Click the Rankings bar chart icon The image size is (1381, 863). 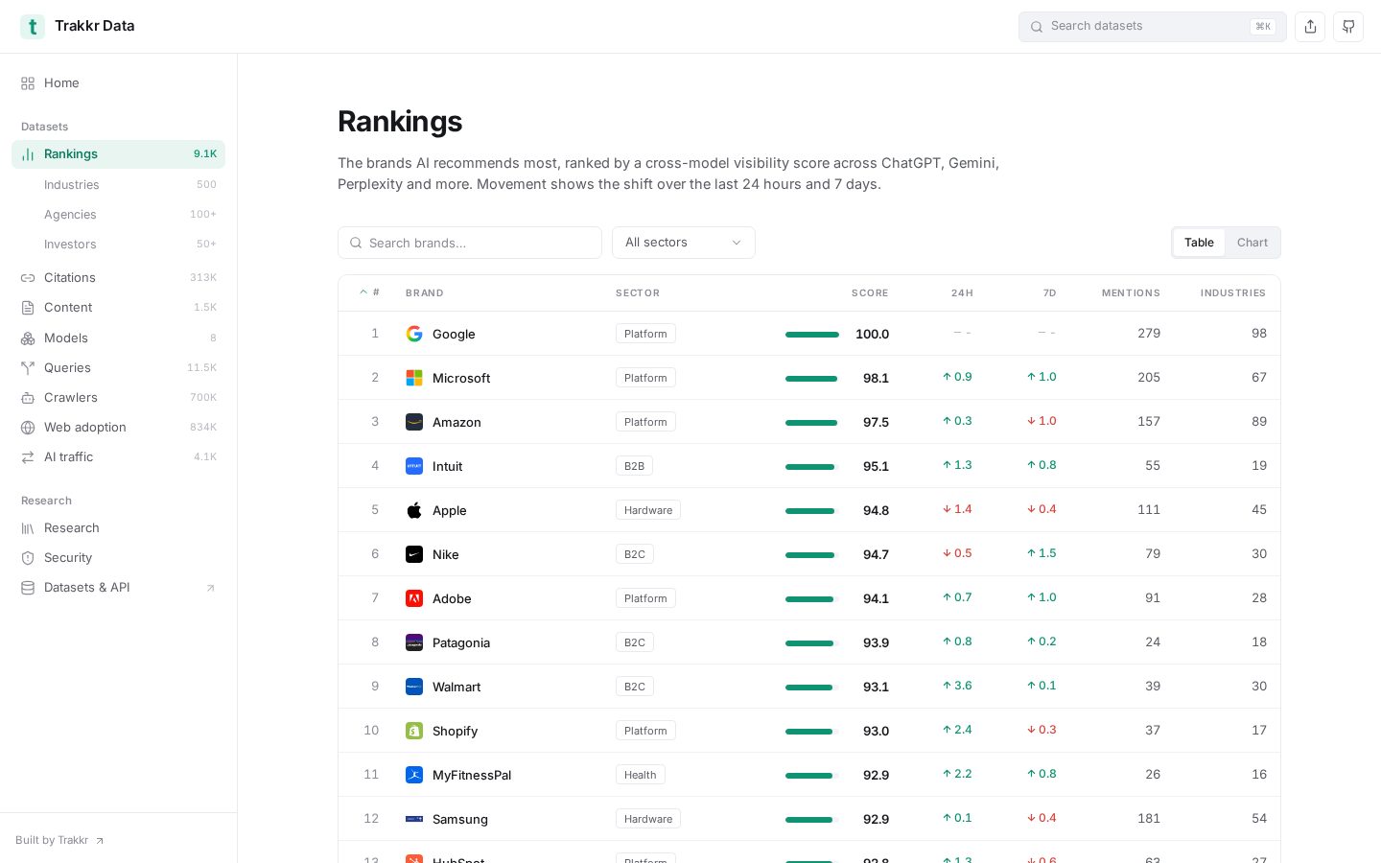click(x=28, y=154)
